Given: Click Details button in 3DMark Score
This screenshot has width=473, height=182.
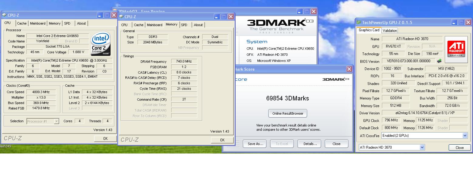Looking at the screenshot, I should pos(310,144).
